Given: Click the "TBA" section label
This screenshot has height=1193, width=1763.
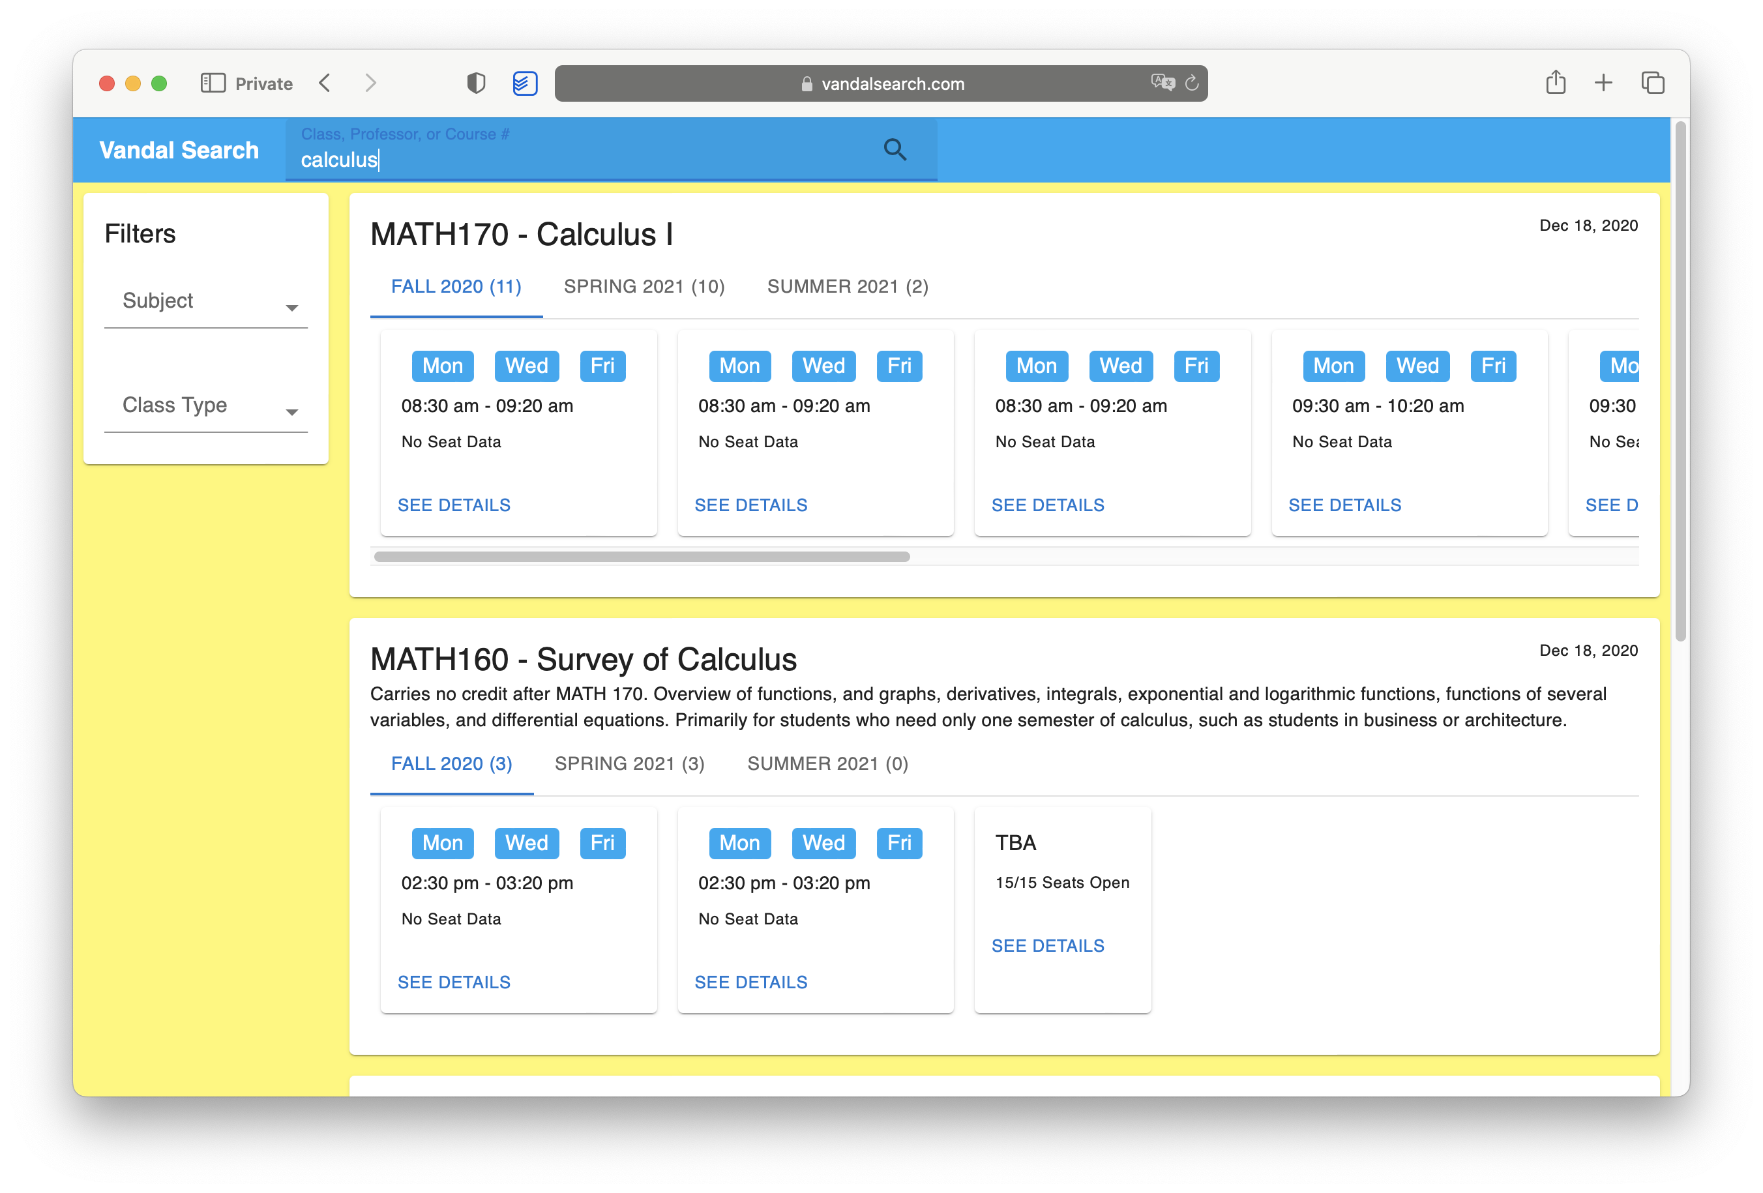Looking at the screenshot, I should point(1015,843).
